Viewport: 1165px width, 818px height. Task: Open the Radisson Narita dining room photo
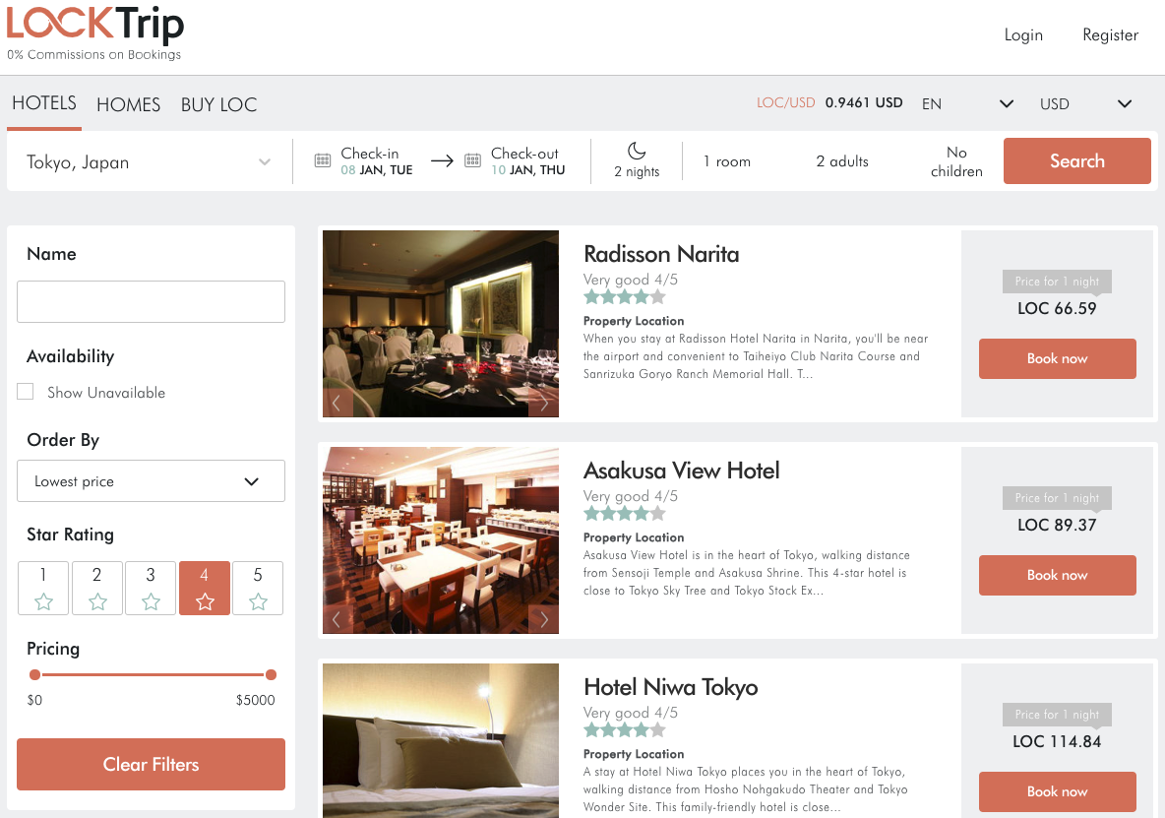[x=441, y=323]
